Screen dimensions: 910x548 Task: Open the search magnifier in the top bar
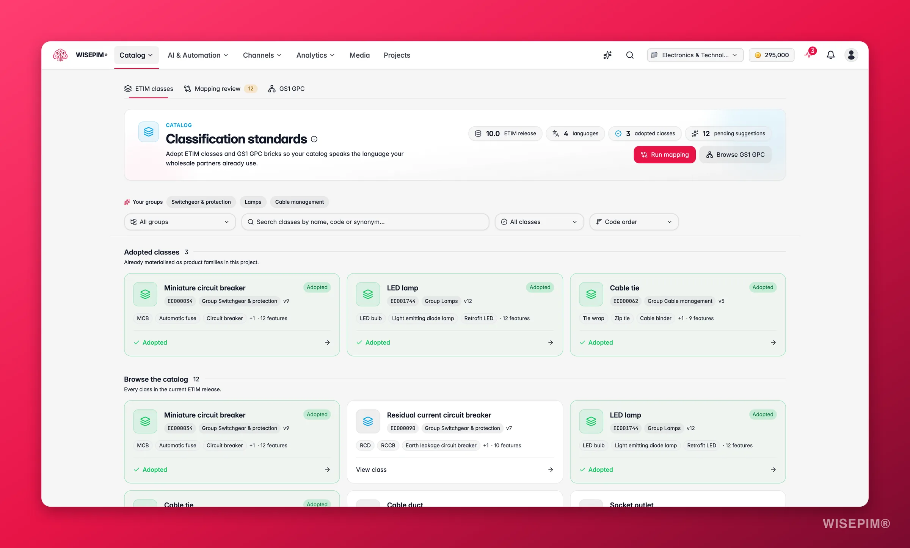pyautogui.click(x=630, y=55)
